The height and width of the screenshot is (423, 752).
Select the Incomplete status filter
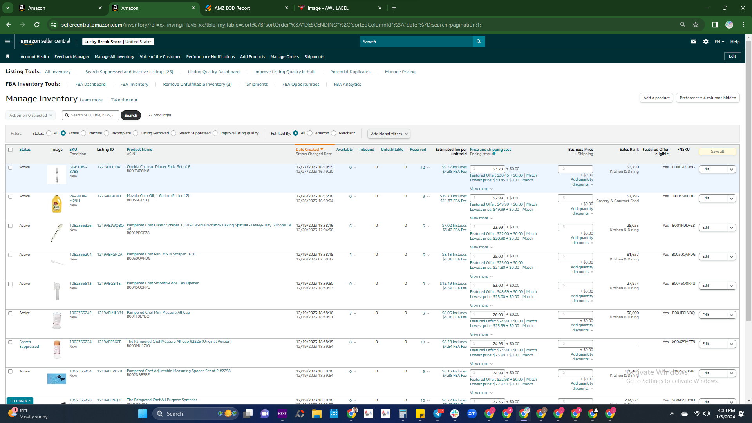click(x=107, y=133)
